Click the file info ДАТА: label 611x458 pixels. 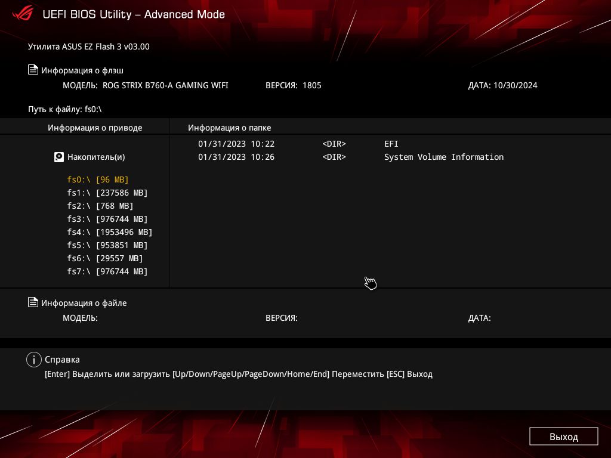(479, 318)
